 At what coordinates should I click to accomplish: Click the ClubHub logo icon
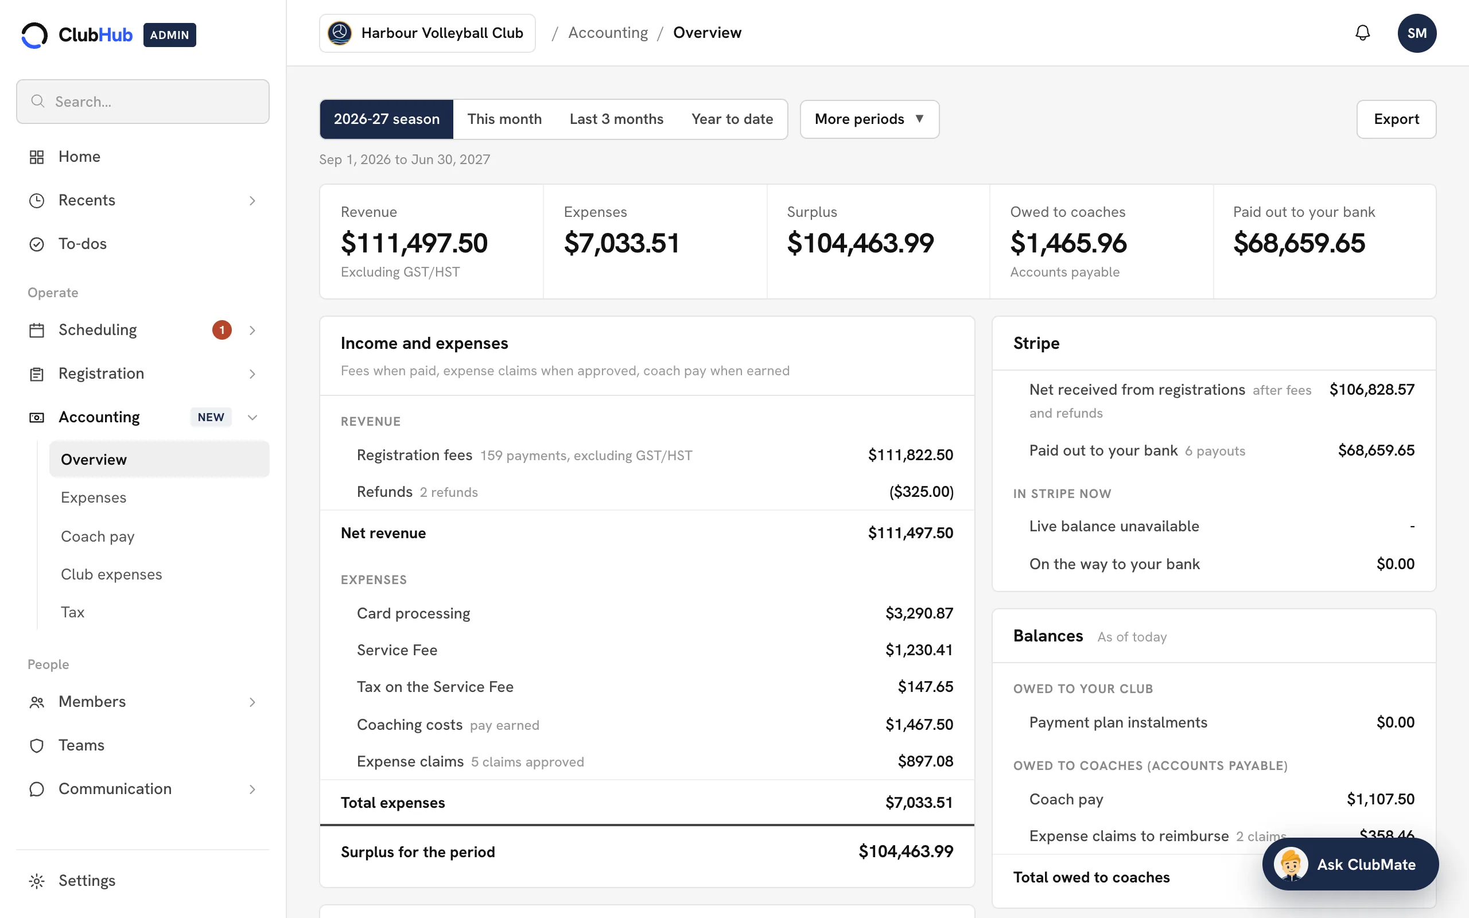click(34, 34)
